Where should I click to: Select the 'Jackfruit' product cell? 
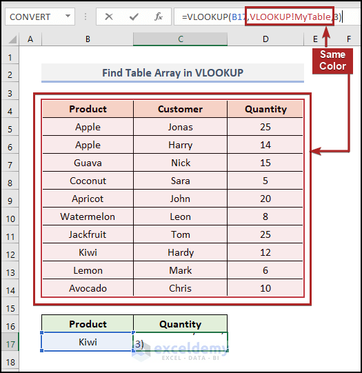(88, 234)
